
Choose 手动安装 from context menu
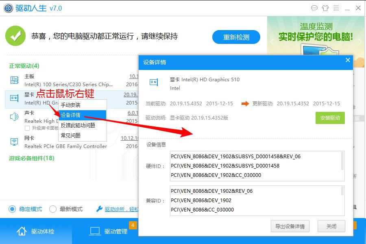click(x=83, y=105)
